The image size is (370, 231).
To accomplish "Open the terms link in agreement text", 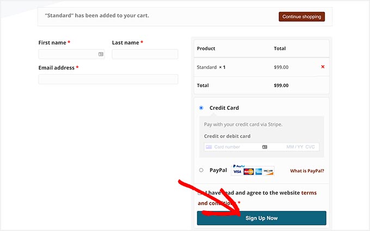I will (x=309, y=193).
